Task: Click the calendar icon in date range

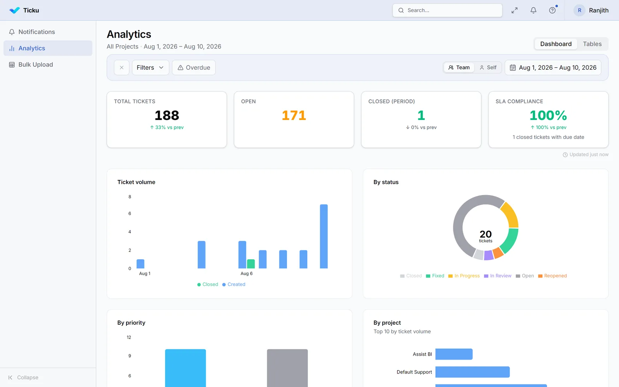Action: point(513,67)
